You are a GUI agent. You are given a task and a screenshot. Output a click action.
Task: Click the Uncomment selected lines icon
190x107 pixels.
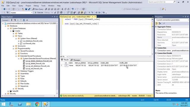[x=92, y=12]
